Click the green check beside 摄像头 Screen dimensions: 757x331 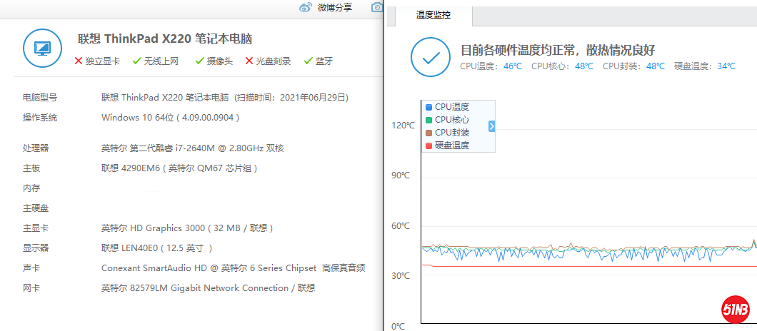(199, 61)
